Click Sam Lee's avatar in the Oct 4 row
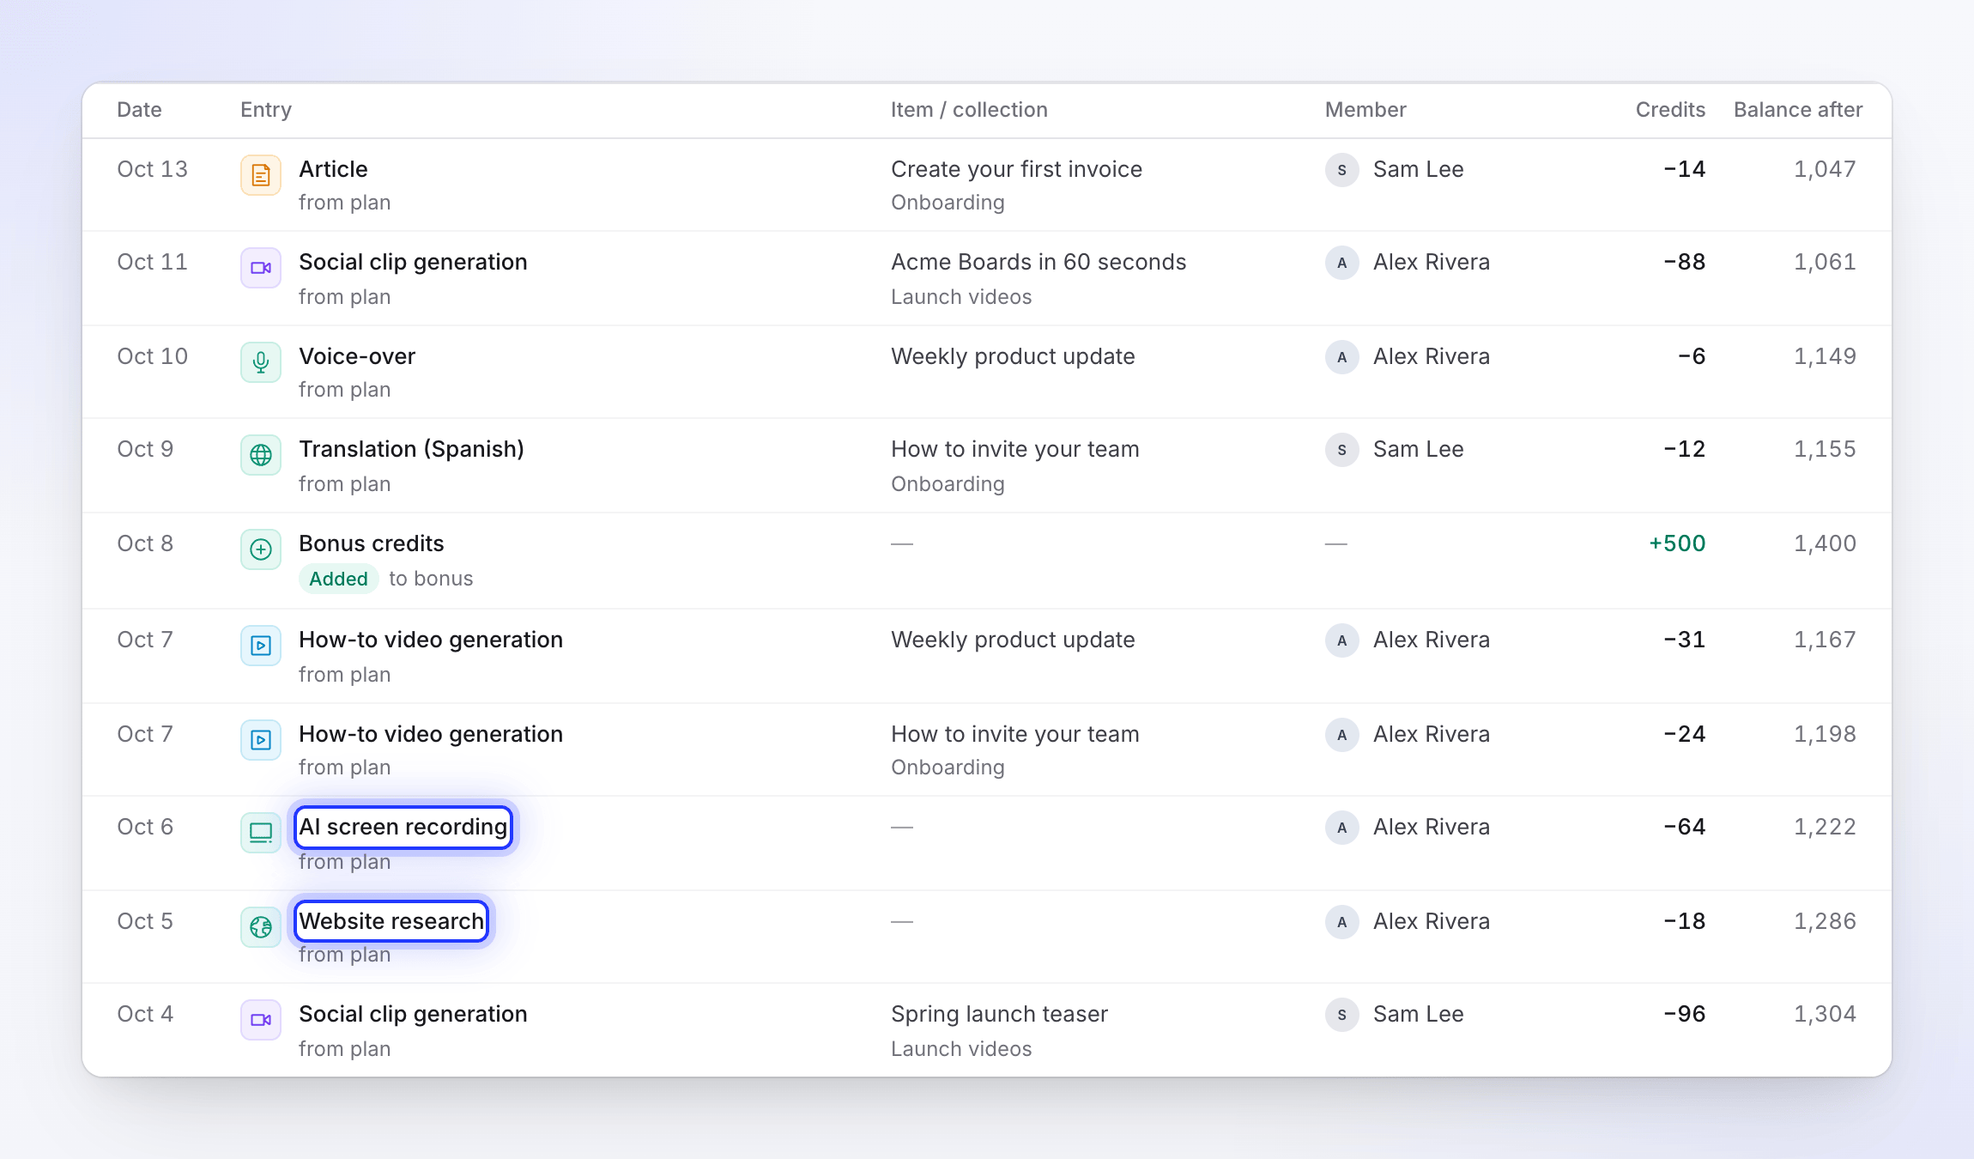This screenshot has width=1974, height=1159. point(1342,1015)
